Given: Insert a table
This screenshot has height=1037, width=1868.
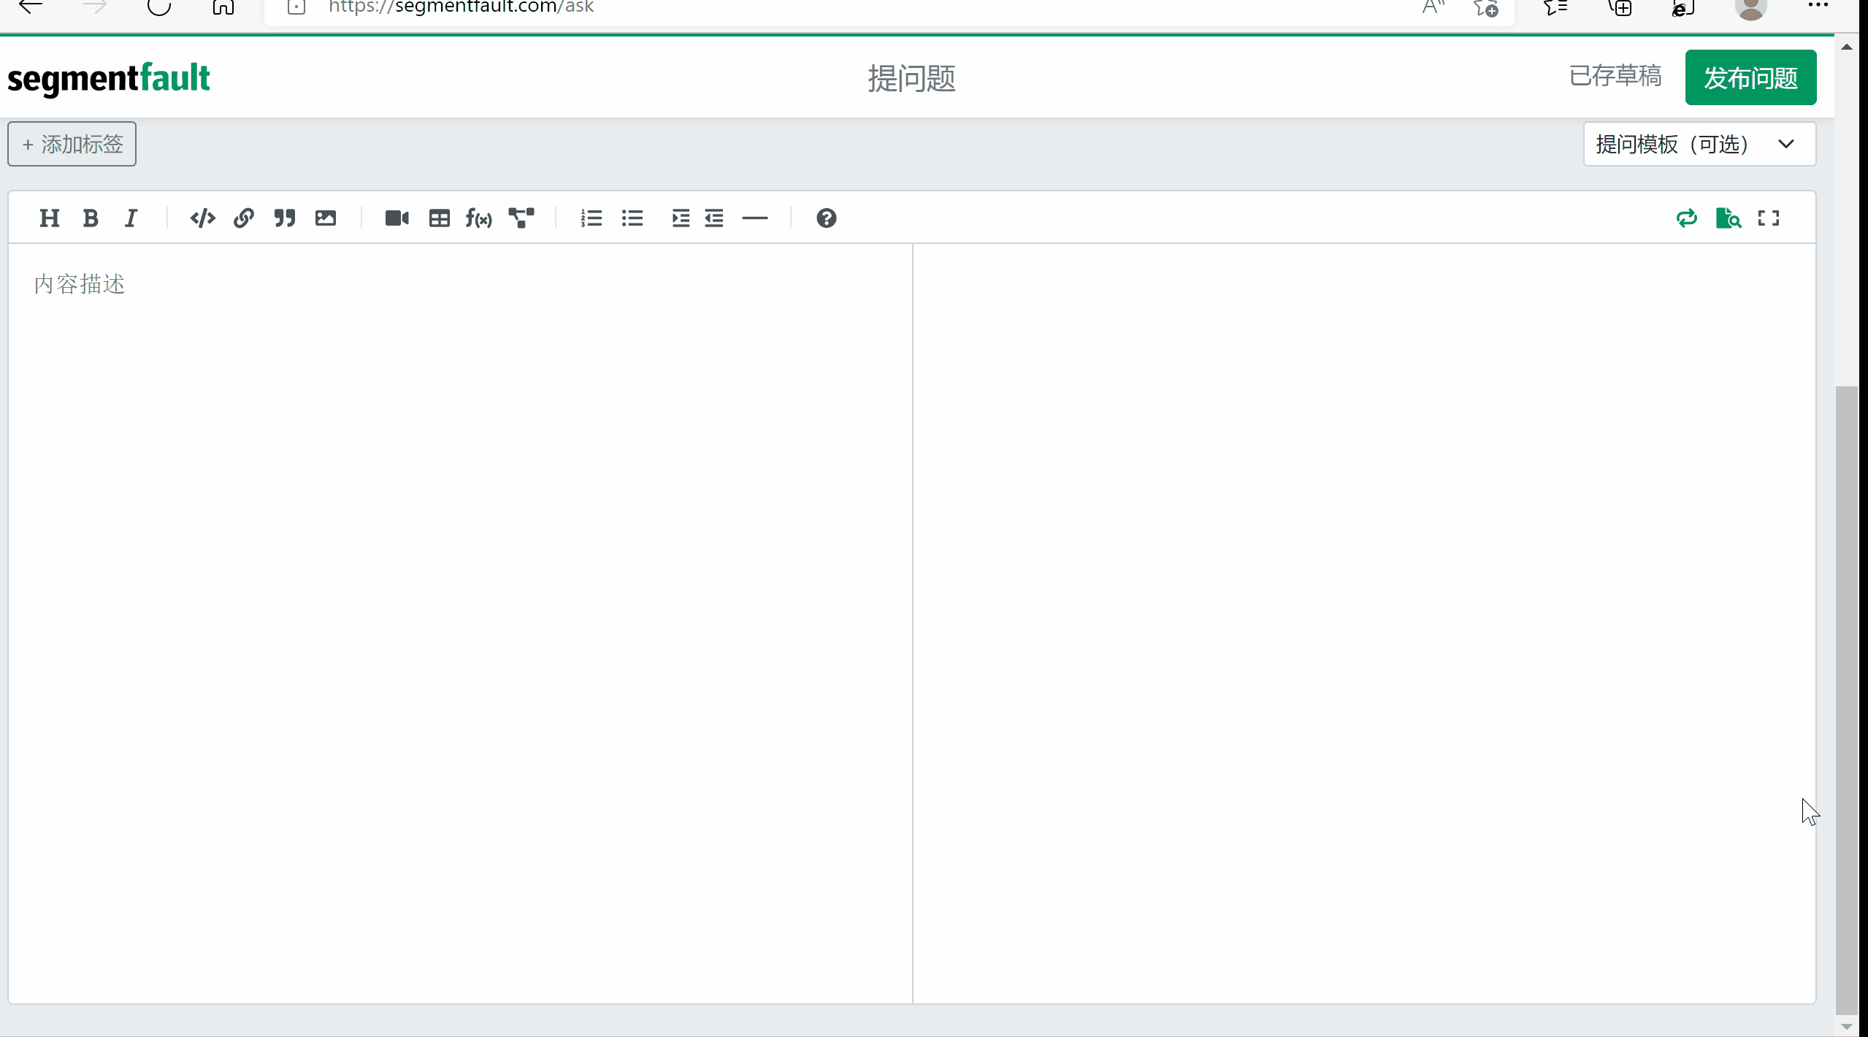Looking at the screenshot, I should click(439, 218).
